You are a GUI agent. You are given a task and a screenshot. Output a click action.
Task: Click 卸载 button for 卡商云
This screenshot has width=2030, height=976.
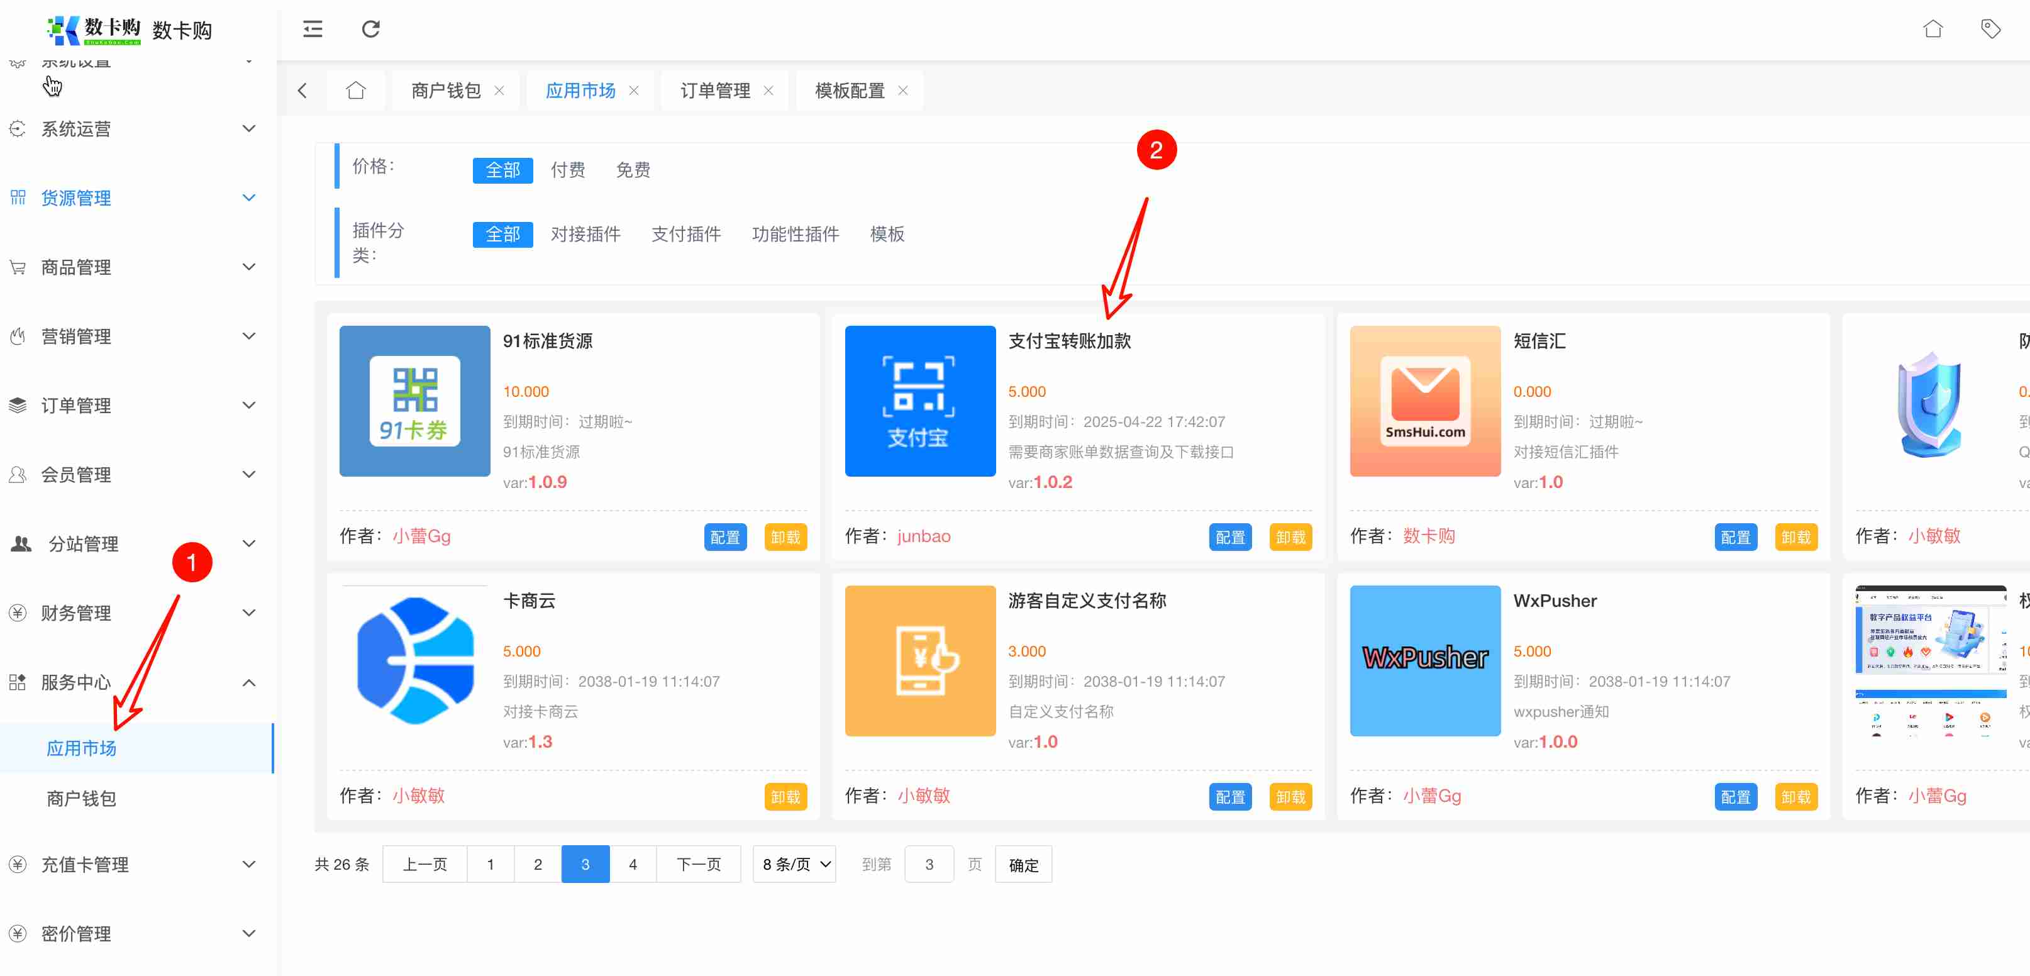click(785, 796)
